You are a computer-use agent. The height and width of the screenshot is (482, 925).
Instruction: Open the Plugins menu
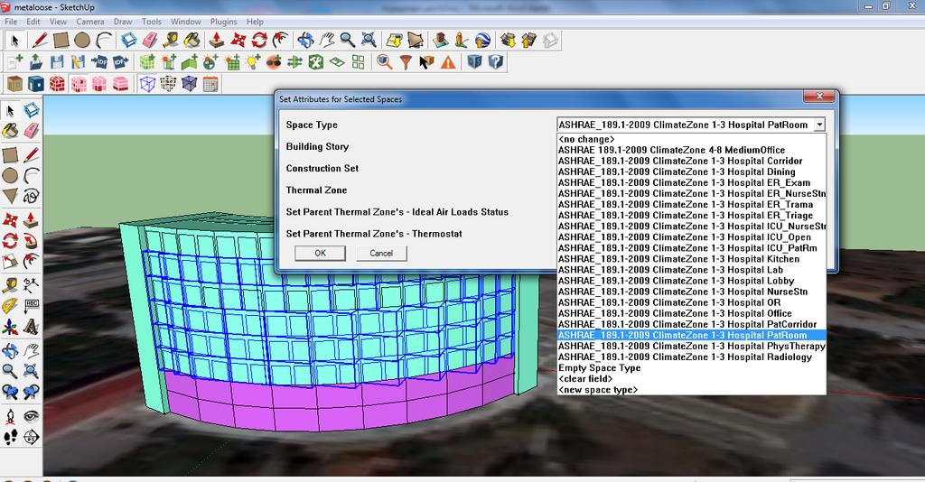tap(224, 22)
